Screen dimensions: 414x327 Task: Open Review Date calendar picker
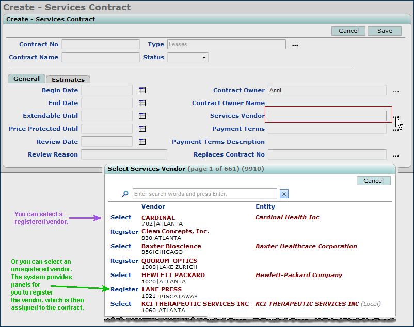[142, 142]
